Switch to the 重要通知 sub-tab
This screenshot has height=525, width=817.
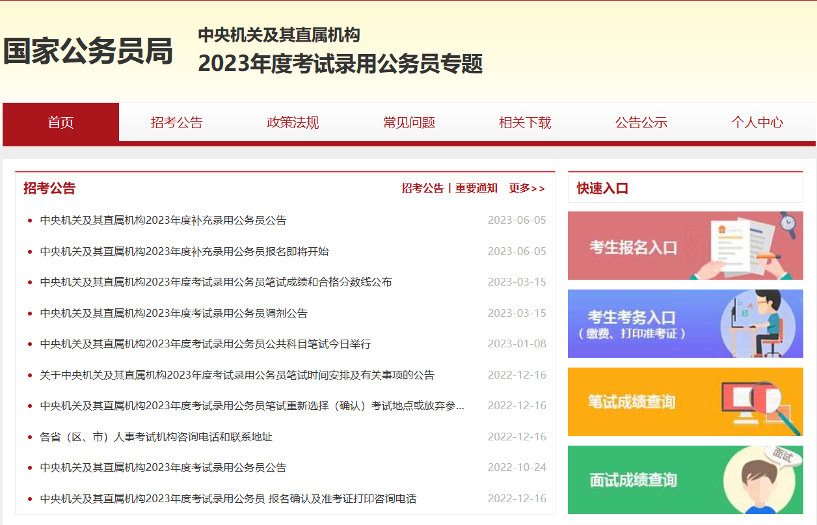pos(476,188)
